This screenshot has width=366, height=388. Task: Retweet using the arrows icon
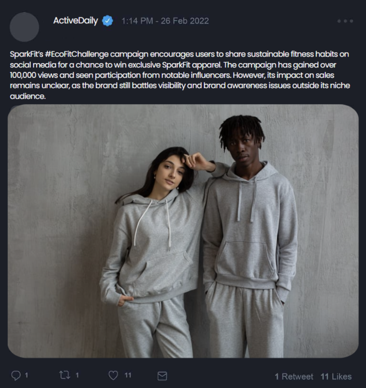pos(65,375)
